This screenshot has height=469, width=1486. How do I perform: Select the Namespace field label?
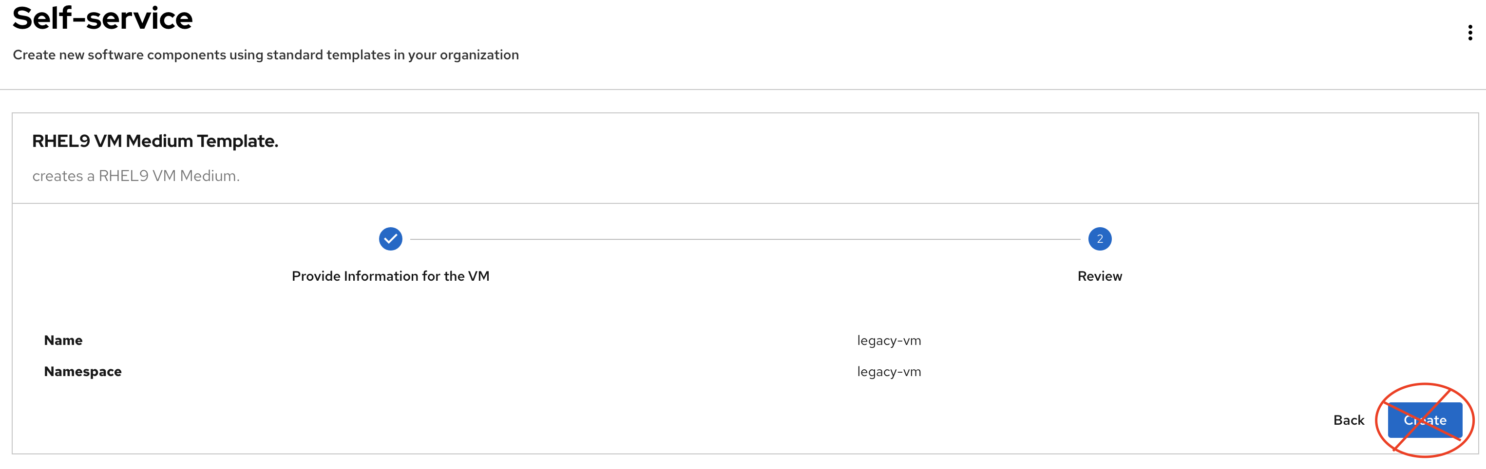coord(82,372)
